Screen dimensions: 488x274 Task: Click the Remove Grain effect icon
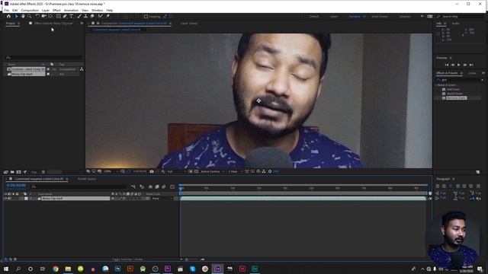click(444, 98)
